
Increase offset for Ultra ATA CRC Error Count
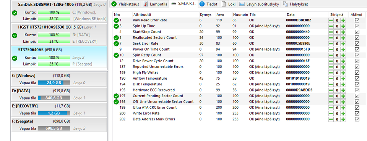tap(343, 107)
